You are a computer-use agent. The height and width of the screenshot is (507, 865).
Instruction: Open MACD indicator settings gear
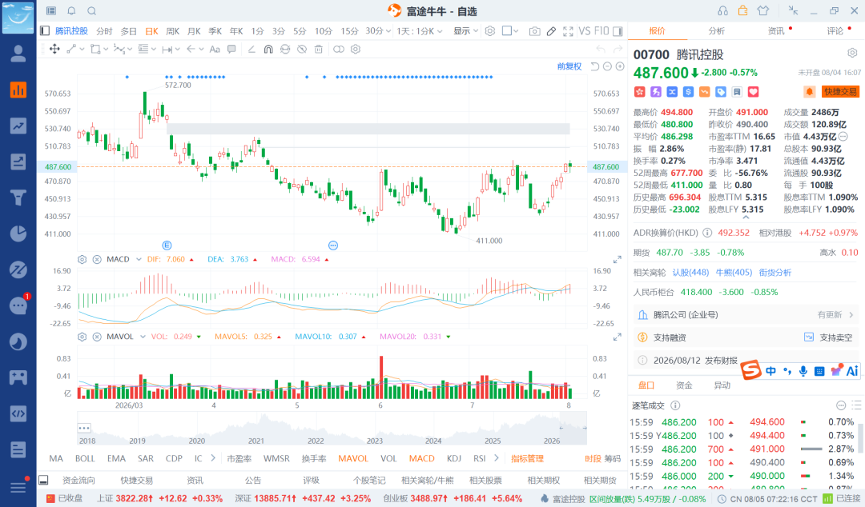82,259
